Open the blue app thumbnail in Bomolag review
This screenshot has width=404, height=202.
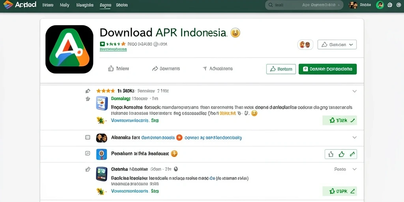[x=102, y=103]
